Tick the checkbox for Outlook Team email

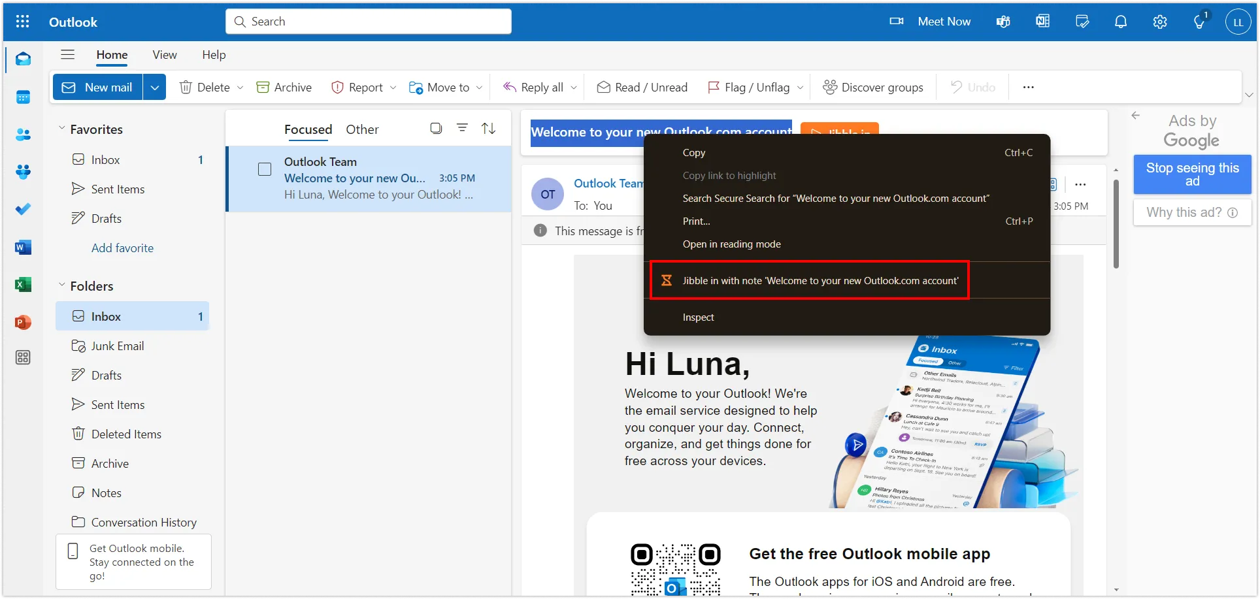click(x=265, y=170)
